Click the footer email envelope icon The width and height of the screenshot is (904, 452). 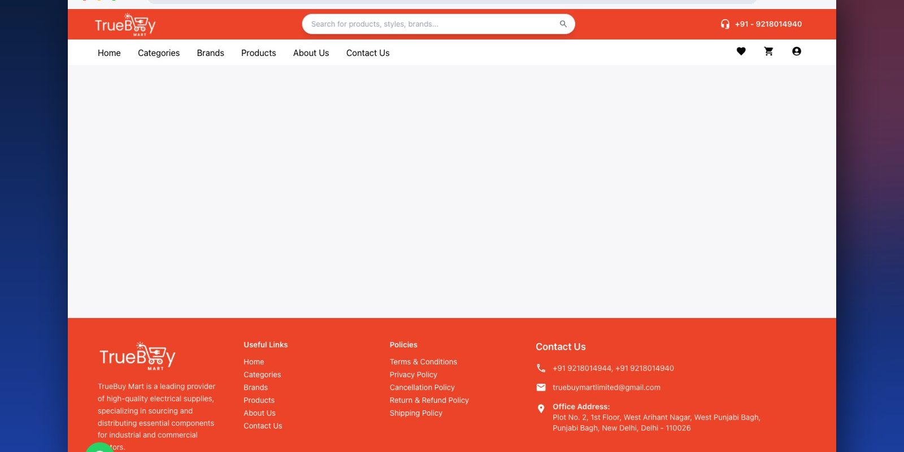pos(541,388)
